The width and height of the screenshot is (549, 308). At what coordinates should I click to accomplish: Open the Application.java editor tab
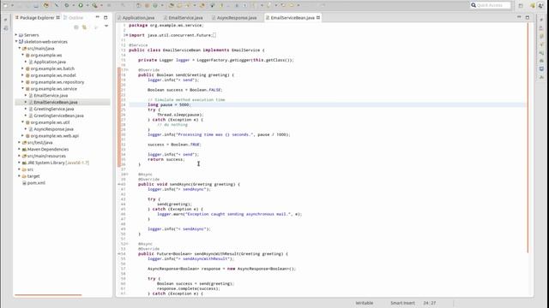[136, 17]
